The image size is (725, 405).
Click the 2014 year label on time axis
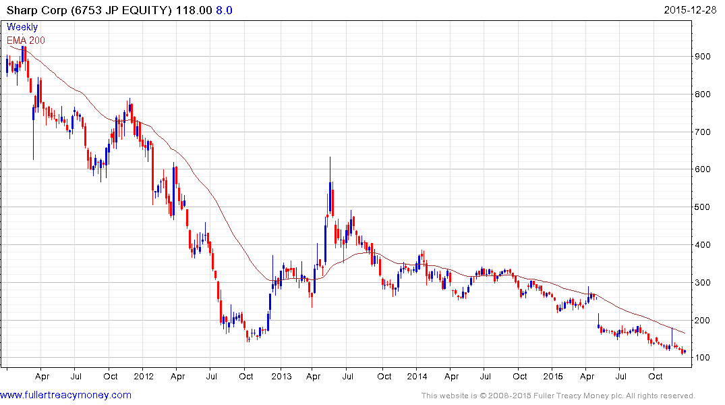417,376
